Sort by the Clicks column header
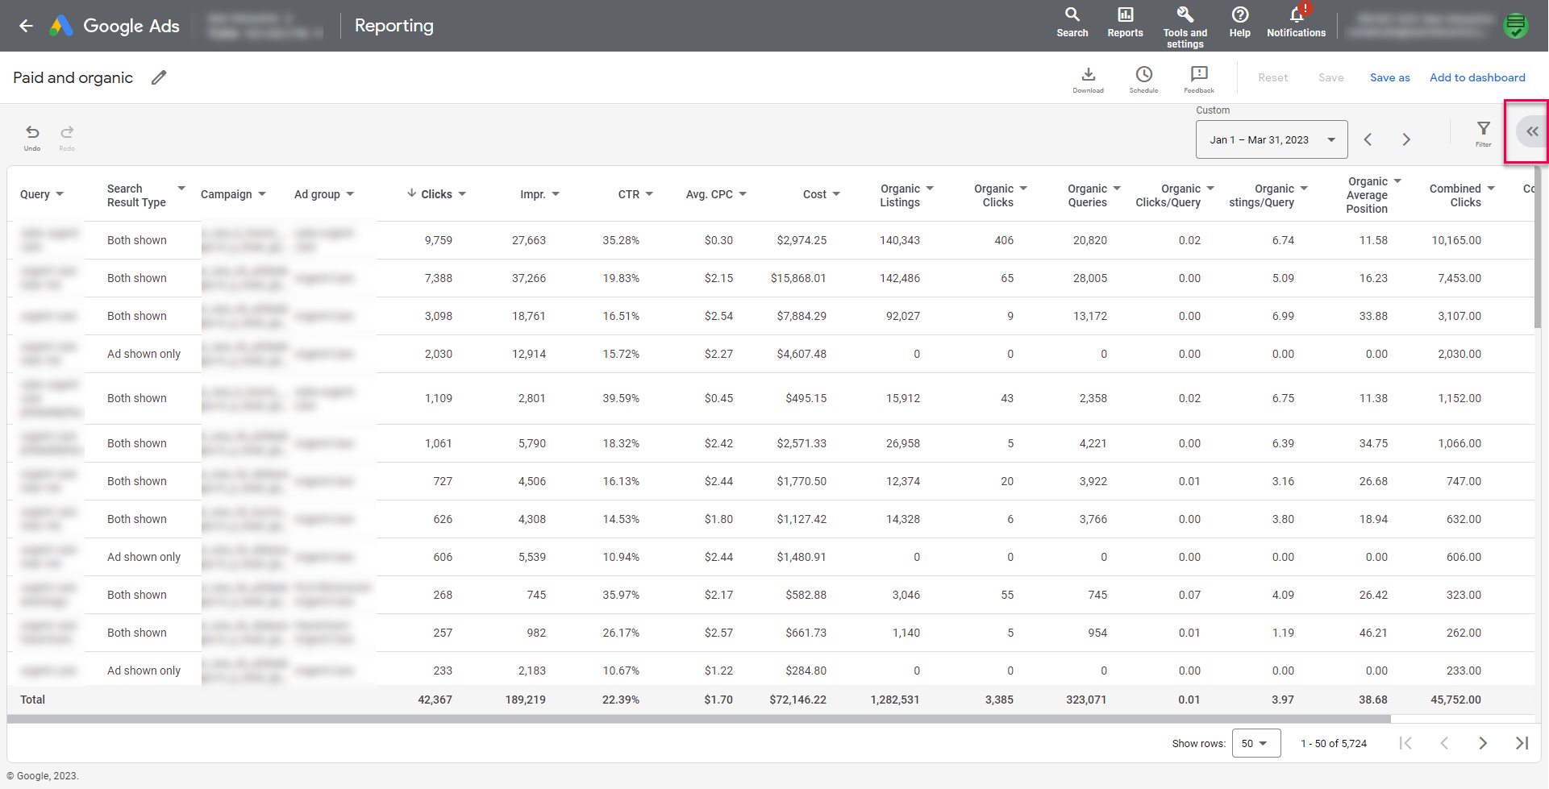The height and width of the screenshot is (789, 1549). (436, 194)
